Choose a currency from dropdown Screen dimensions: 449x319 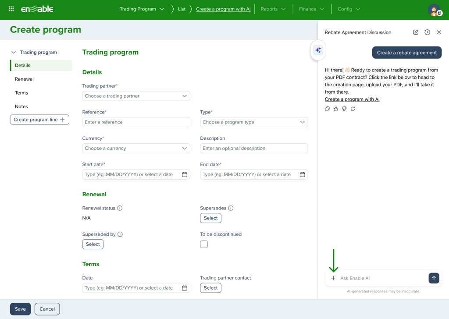(136, 149)
